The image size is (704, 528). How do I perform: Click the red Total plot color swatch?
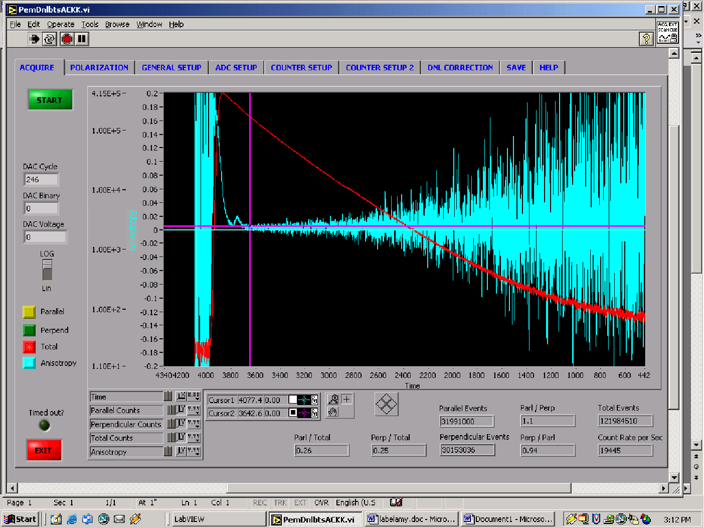[x=29, y=347]
